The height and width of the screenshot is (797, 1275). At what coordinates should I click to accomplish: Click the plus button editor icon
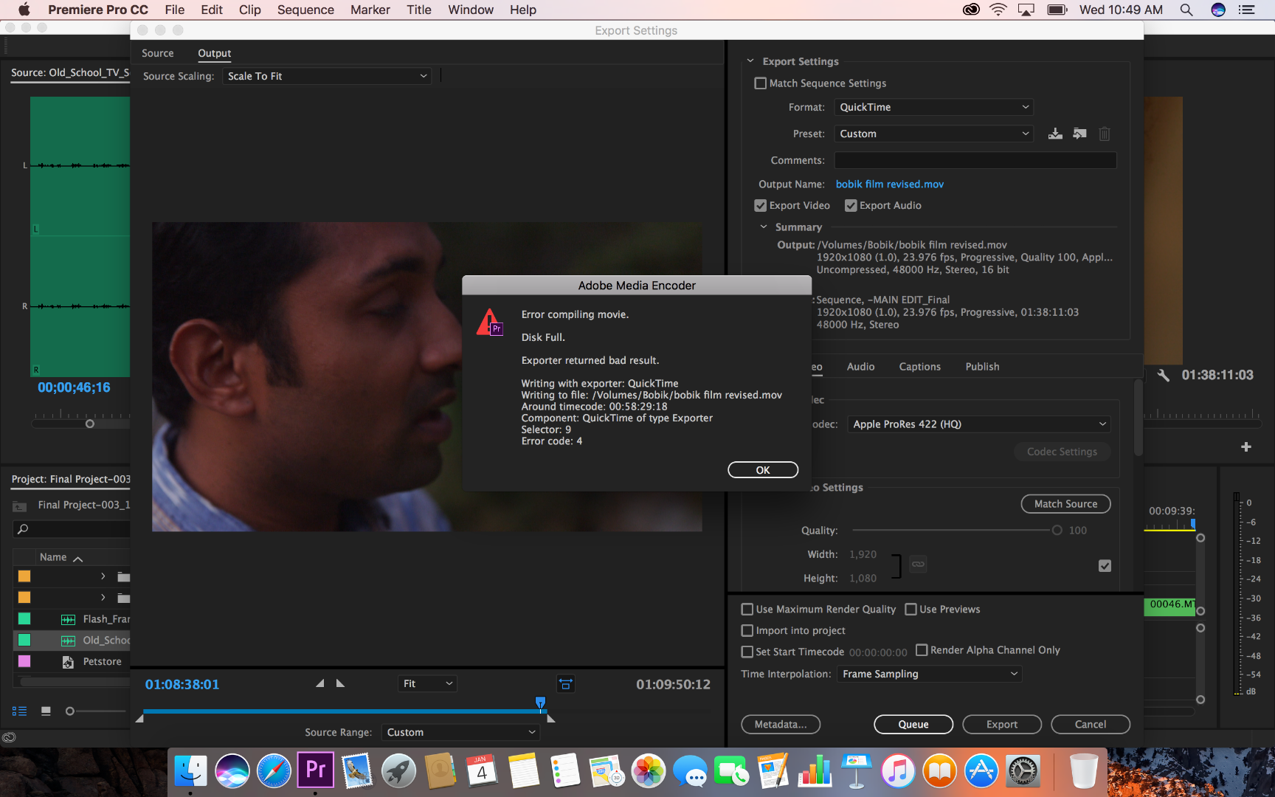point(1246,446)
